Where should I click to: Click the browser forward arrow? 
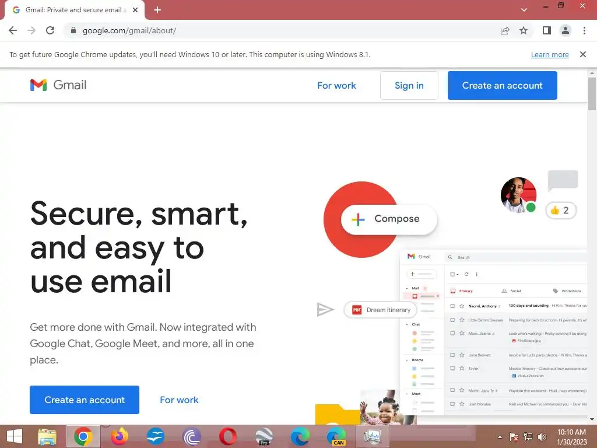pyautogui.click(x=31, y=30)
